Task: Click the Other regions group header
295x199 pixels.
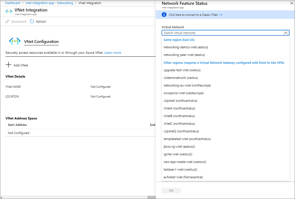Action: pos(224,63)
